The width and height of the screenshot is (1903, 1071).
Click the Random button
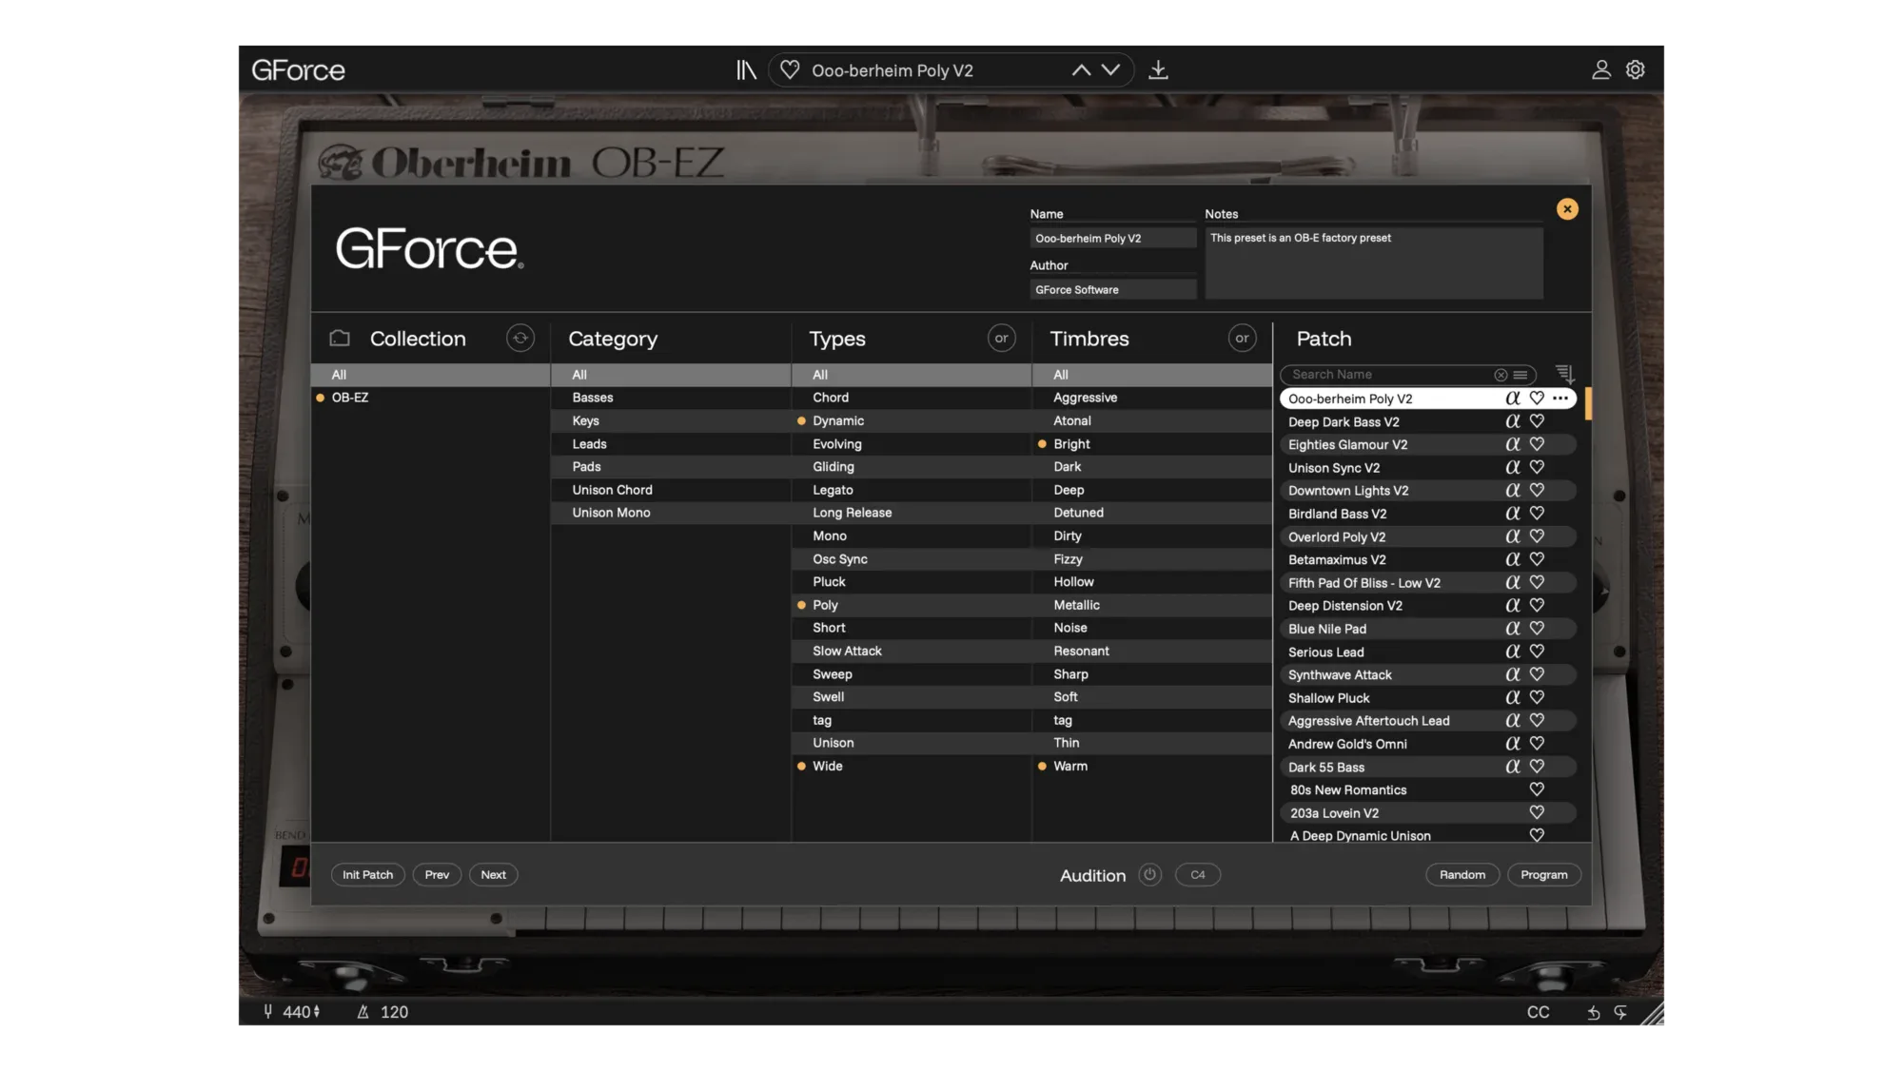pyautogui.click(x=1462, y=875)
